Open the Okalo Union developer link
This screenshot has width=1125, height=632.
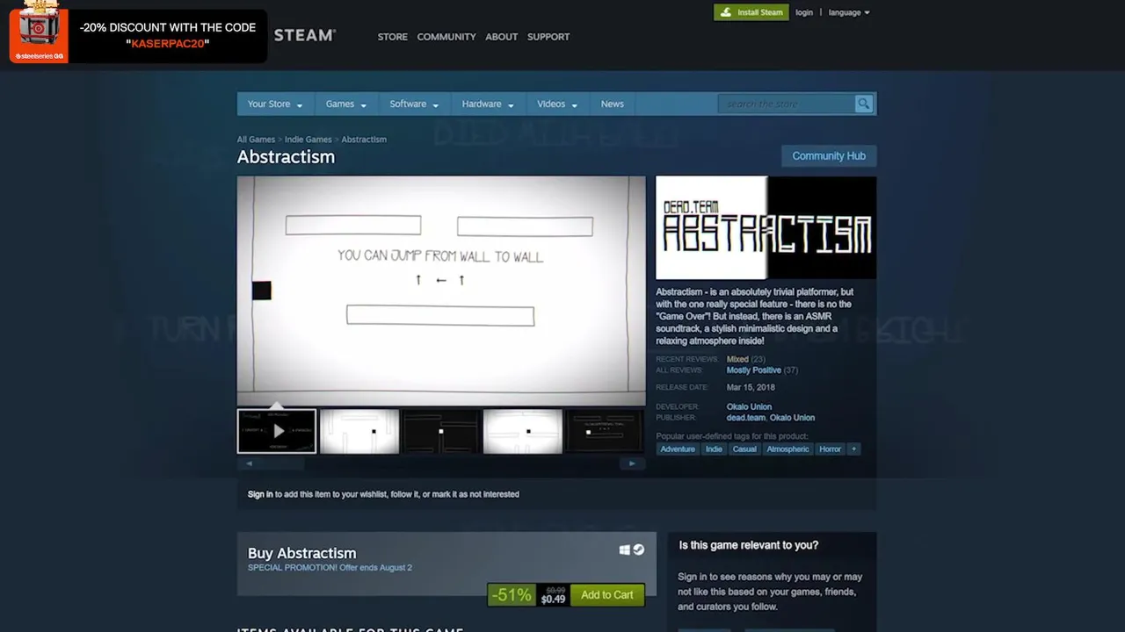pyautogui.click(x=749, y=406)
